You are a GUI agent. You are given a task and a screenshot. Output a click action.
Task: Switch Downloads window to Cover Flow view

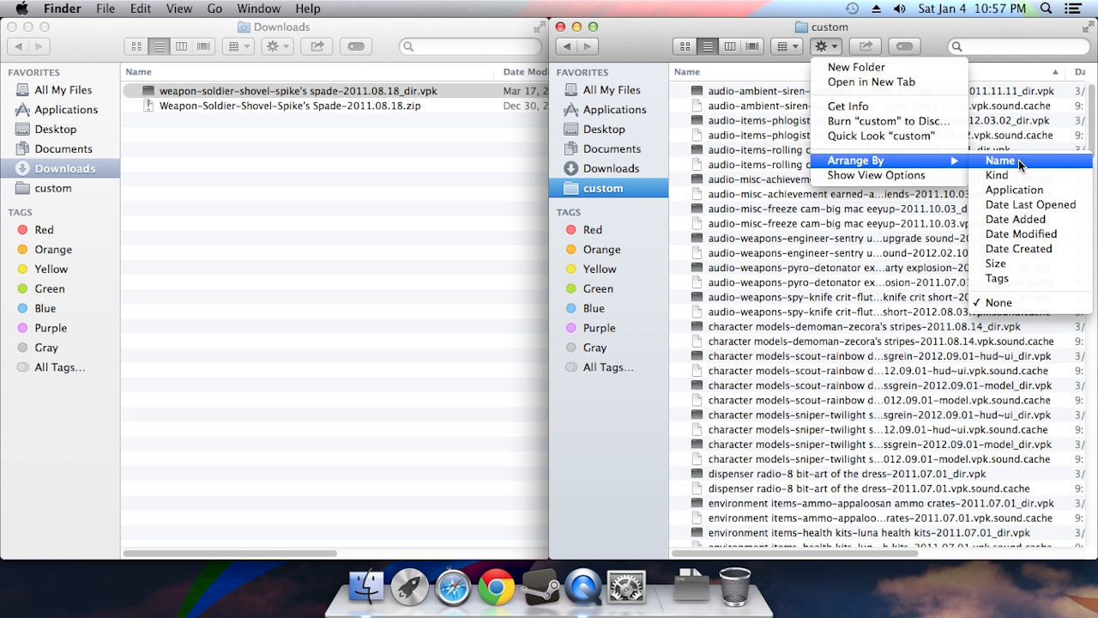click(x=204, y=46)
